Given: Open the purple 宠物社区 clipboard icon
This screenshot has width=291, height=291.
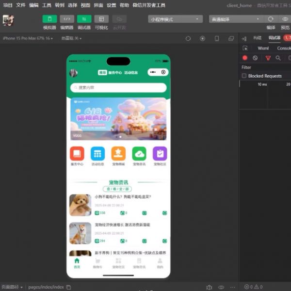Looking at the screenshot, I should tap(160, 154).
